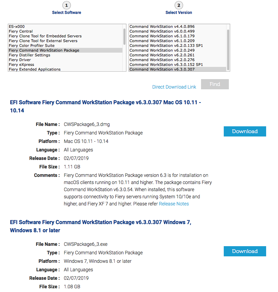Choose Command WorkStation v6.3.0.152 SP1
Screen dimensions: 278x292
coord(166,65)
